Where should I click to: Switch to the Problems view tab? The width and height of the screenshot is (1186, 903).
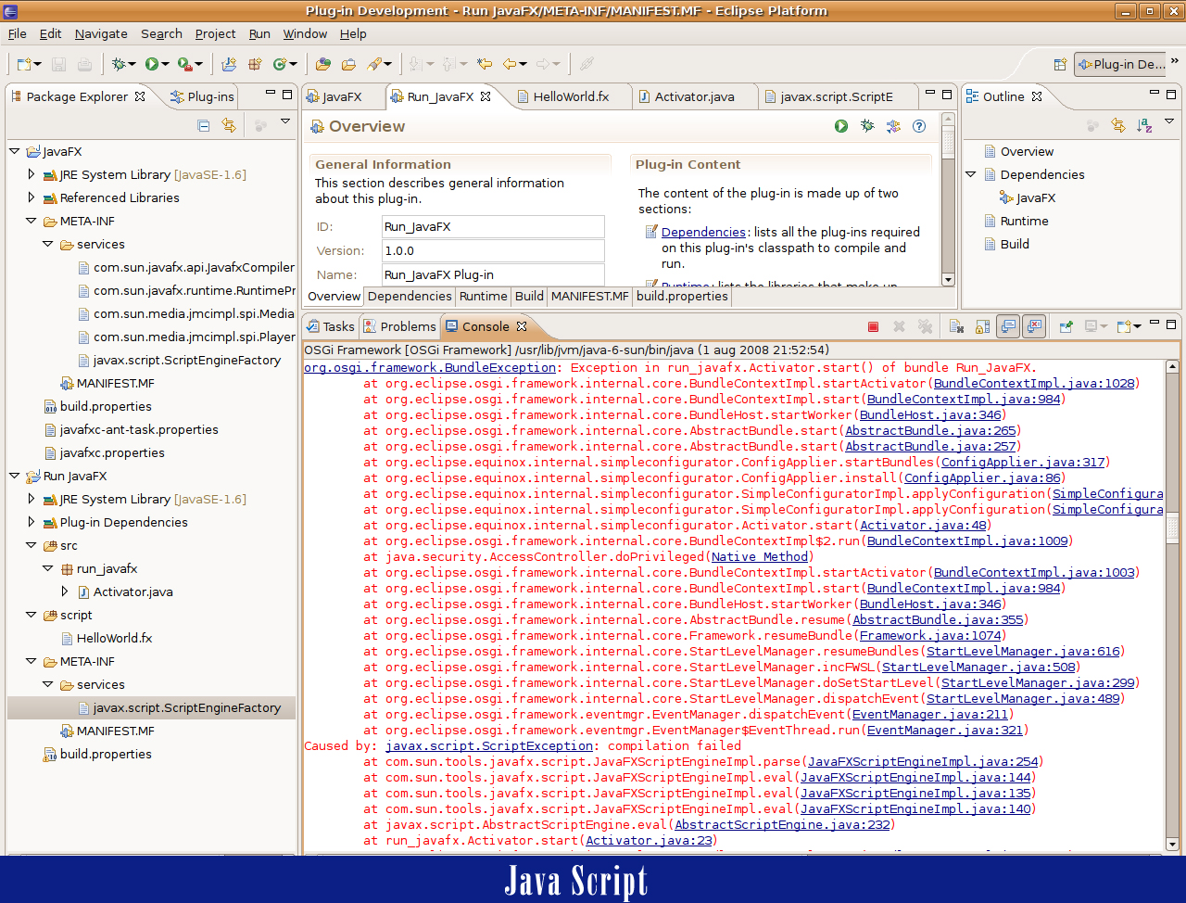click(399, 326)
